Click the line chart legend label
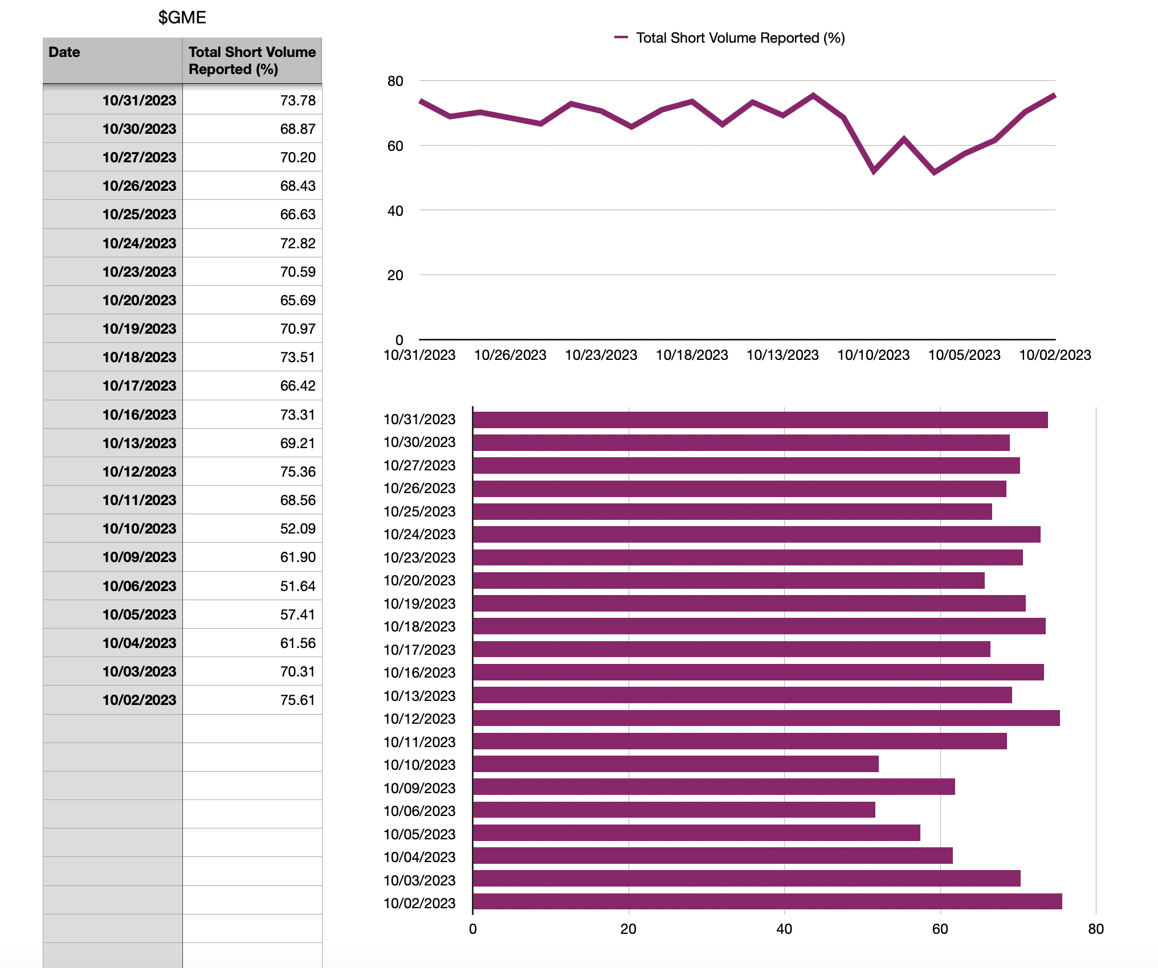The width and height of the screenshot is (1158, 968). click(x=740, y=38)
